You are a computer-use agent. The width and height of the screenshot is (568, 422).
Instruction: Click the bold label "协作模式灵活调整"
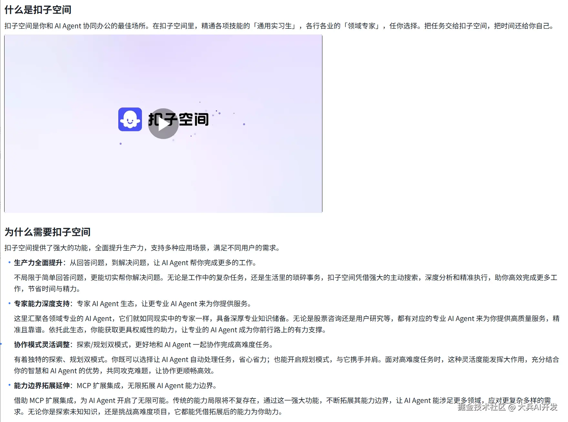pyautogui.click(x=42, y=345)
